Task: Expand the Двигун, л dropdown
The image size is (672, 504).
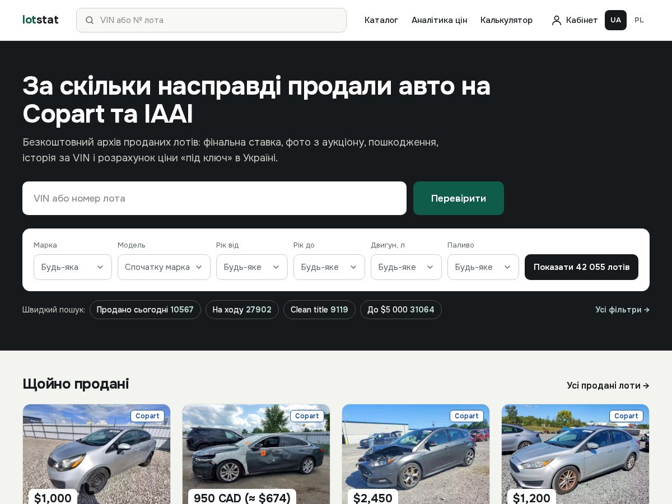Action: point(406,267)
